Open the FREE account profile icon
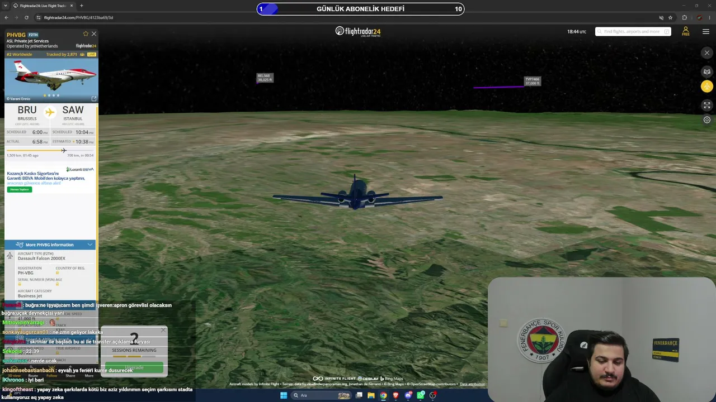The image size is (716, 402). pos(686,31)
